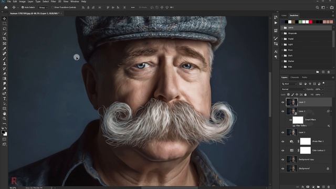Open the History panel icon

tap(276, 17)
